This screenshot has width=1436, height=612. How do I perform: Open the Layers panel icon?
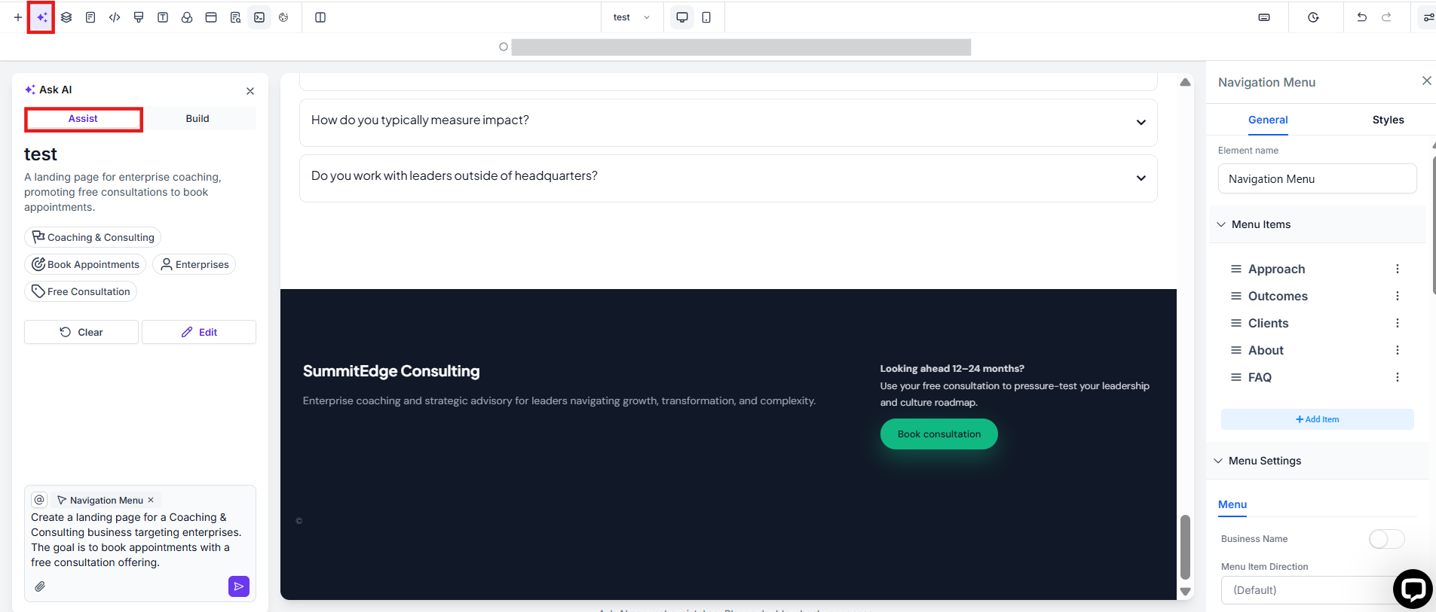click(x=66, y=17)
